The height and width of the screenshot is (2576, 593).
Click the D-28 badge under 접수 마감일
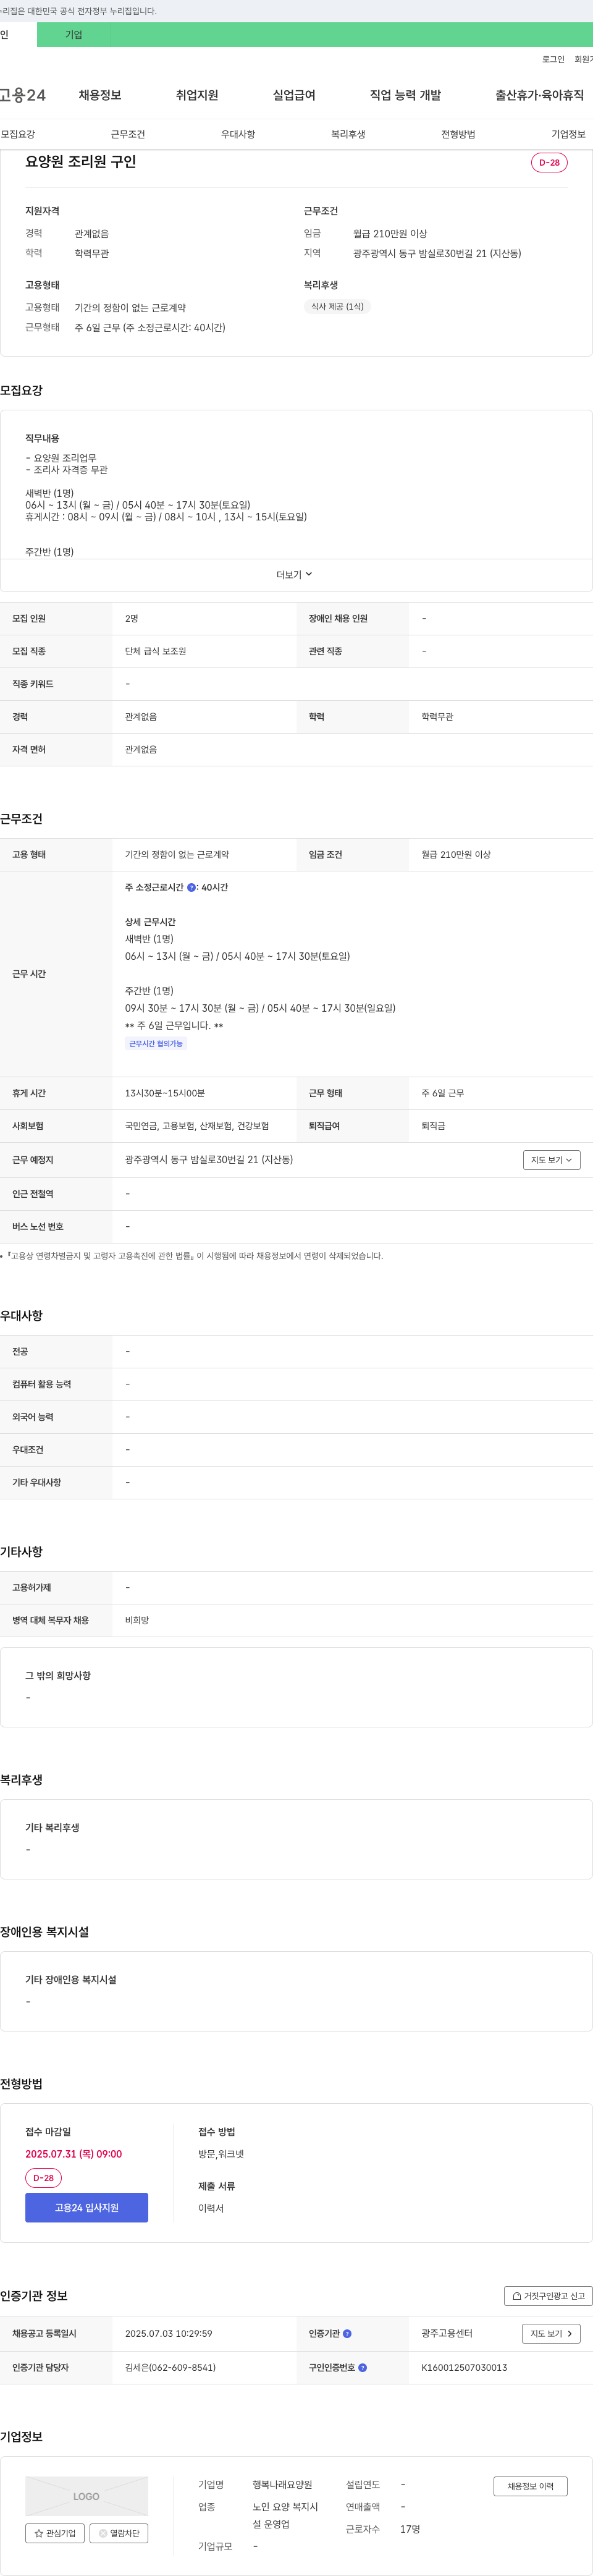pos(43,2178)
